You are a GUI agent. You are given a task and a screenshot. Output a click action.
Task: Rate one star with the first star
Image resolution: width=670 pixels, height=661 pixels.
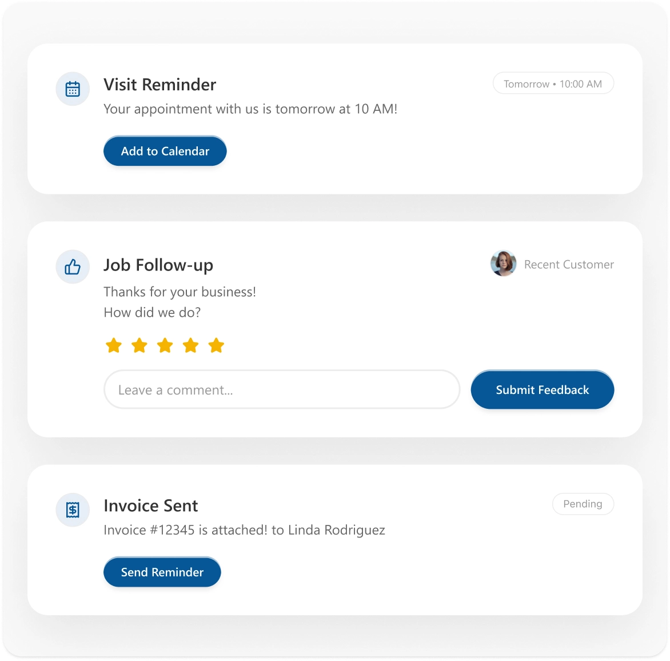pyautogui.click(x=114, y=345)
